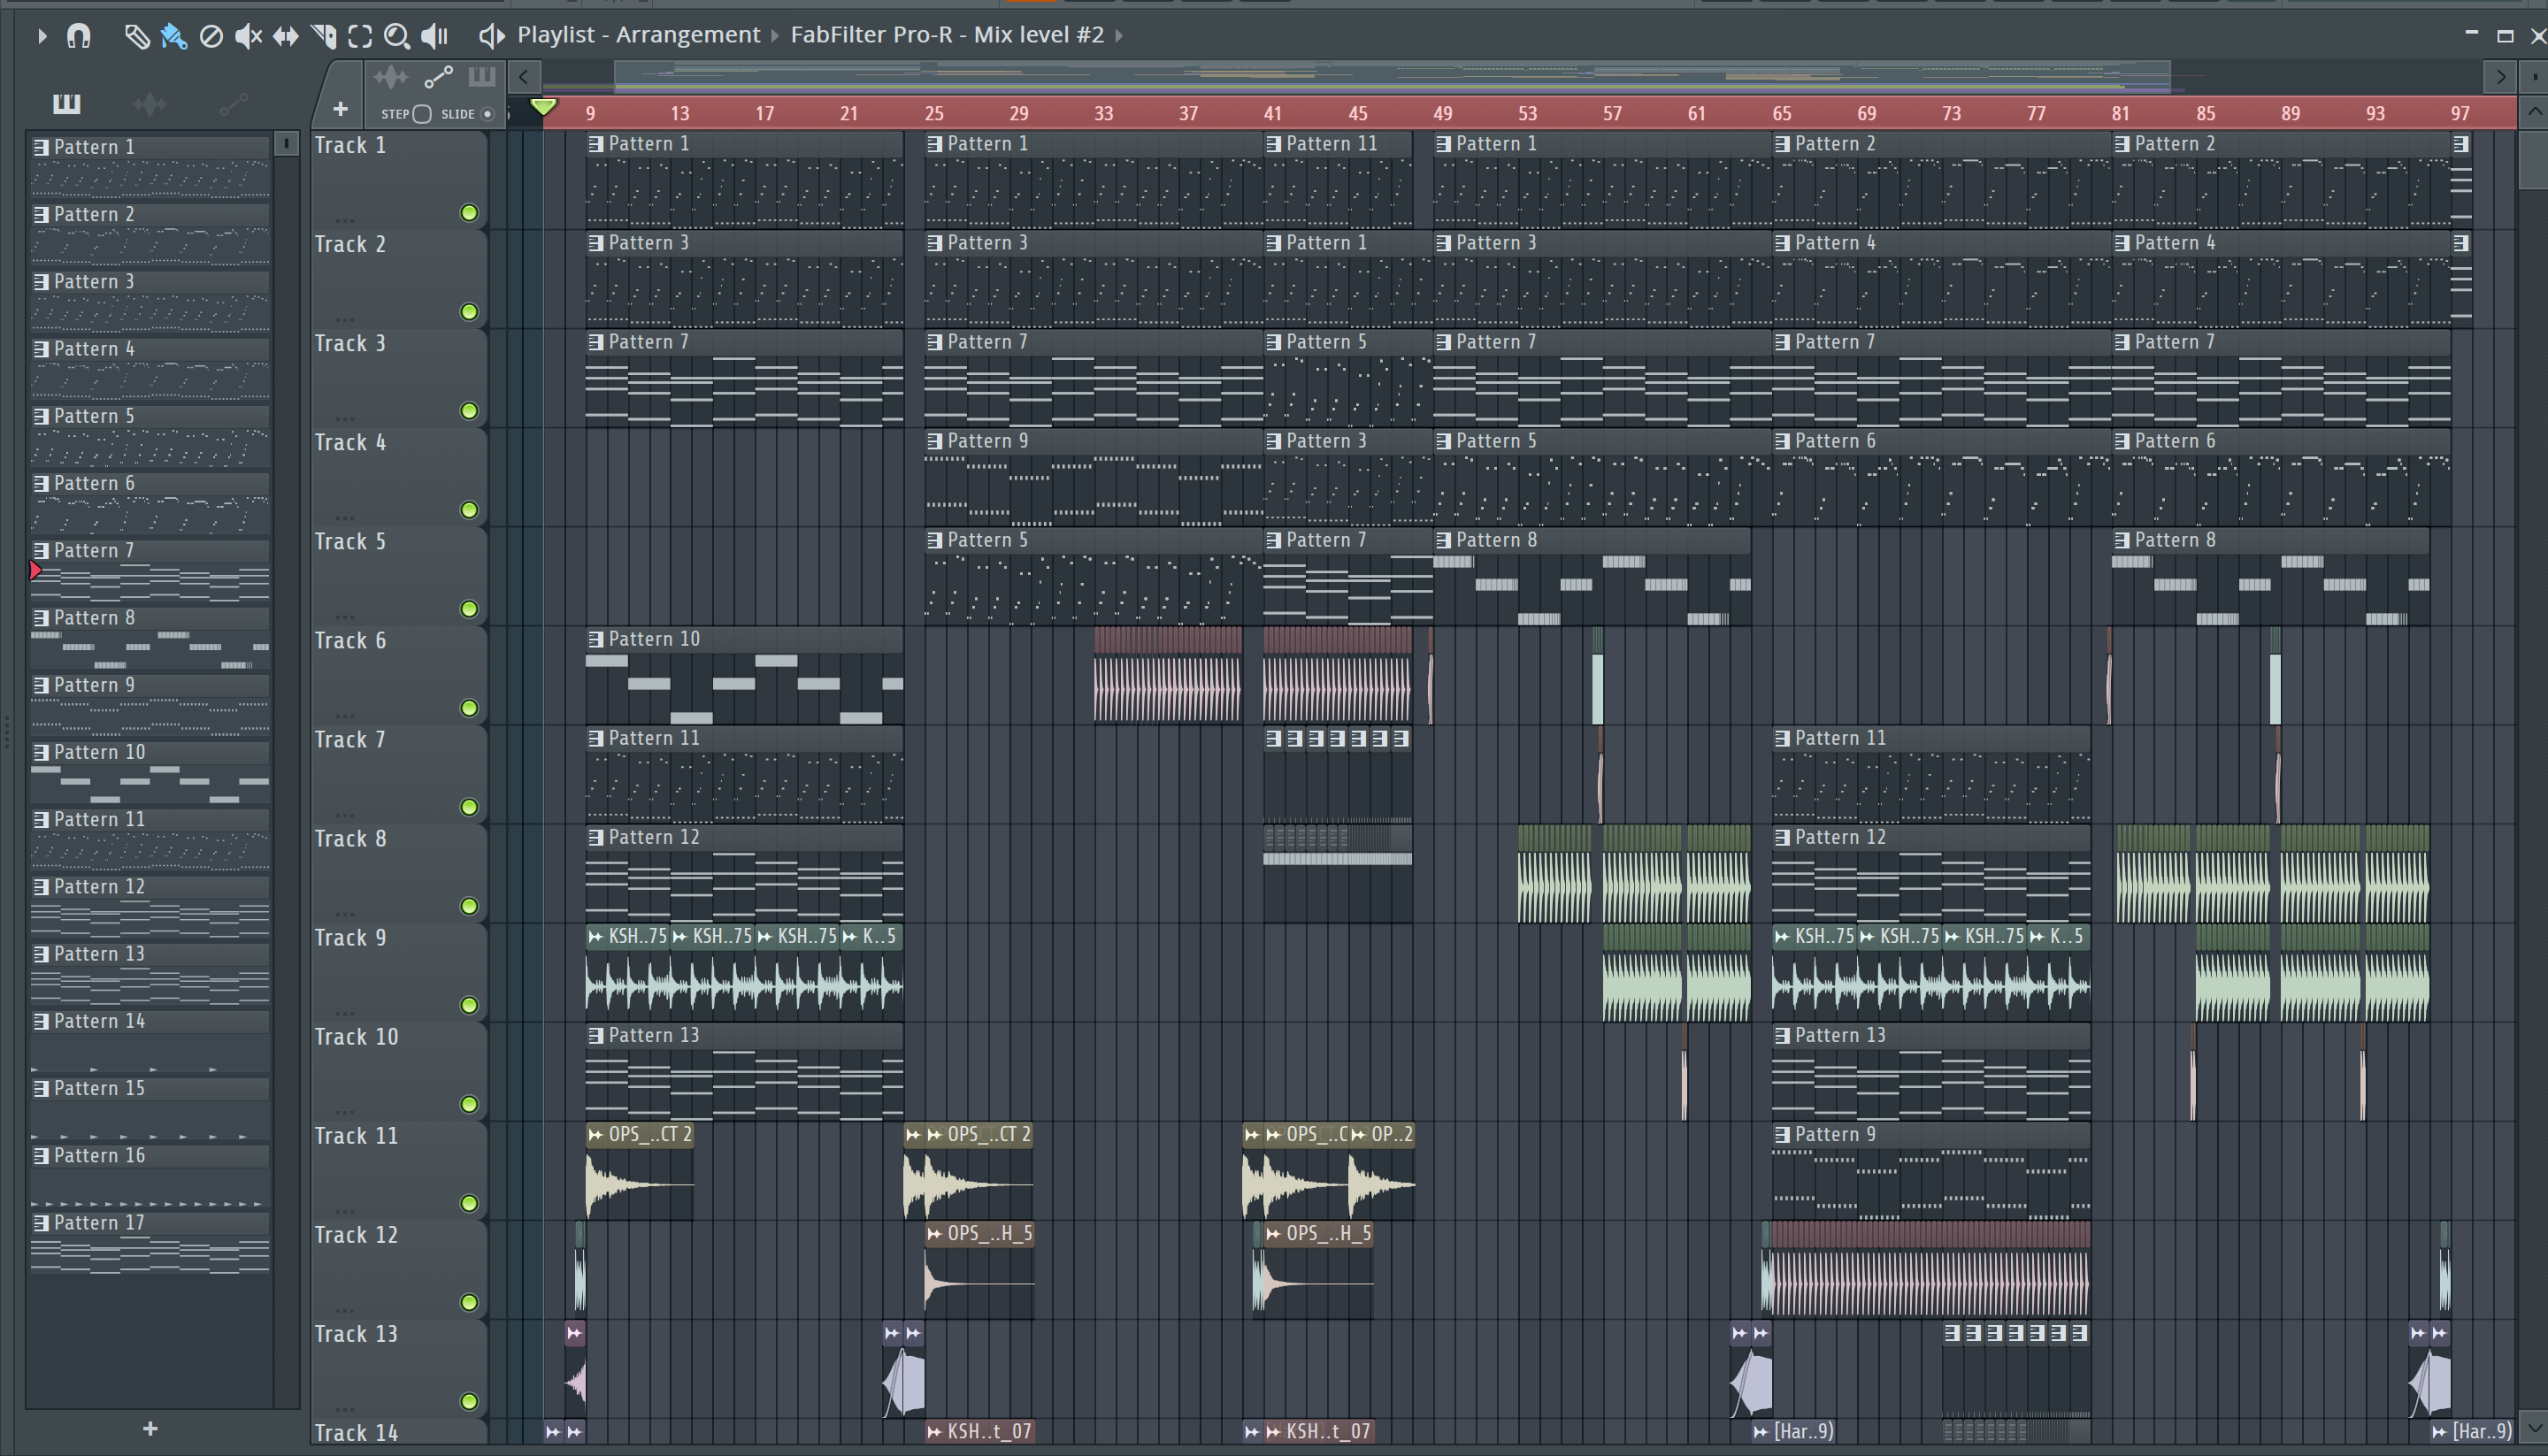The width and height of the screenshot is (2548, 1456).
Task: Open menu icon of first Pattern 1 clip on Track 1
Action: point(596,144)
